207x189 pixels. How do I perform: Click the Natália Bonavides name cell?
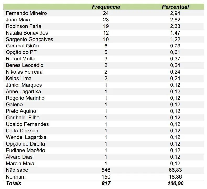tap(27, 33)
